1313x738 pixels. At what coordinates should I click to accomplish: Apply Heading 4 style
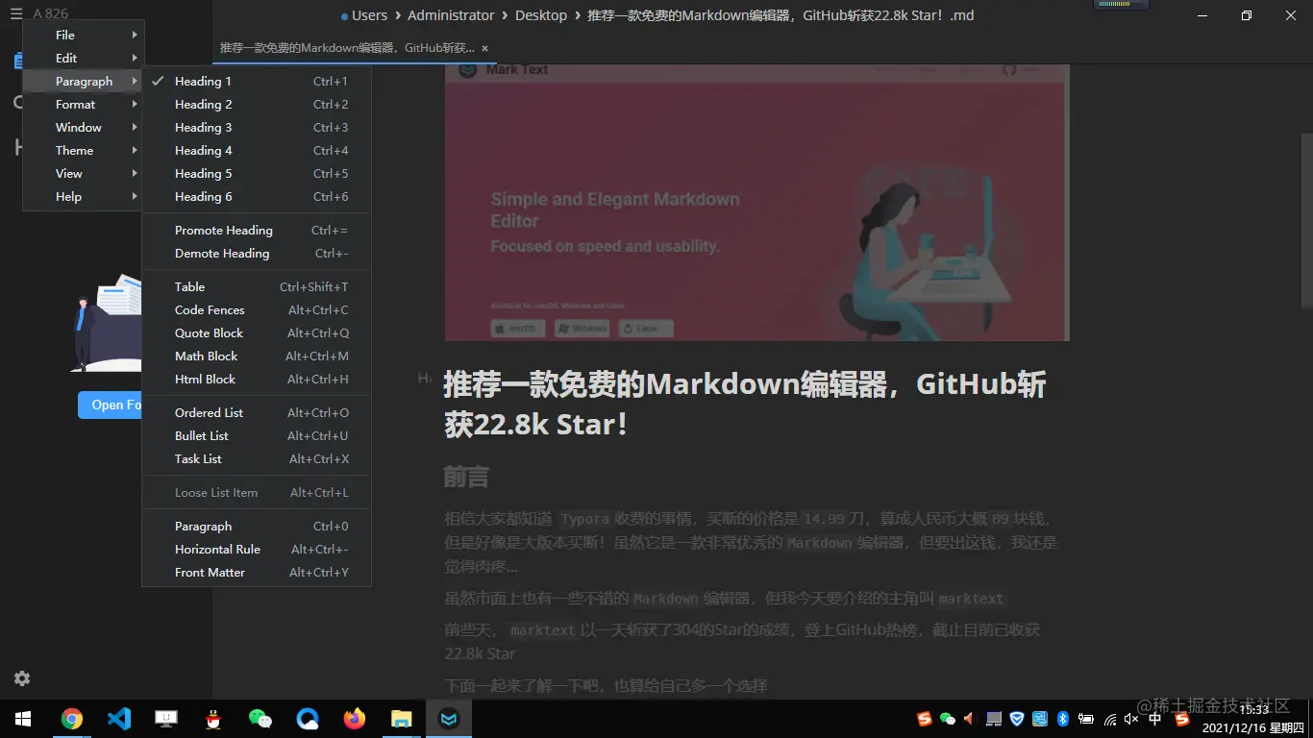point(257,151)
